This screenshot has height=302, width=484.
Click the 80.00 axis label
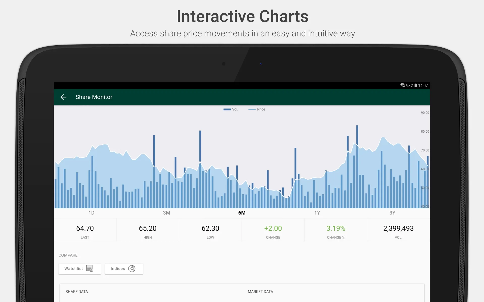pyautogui.click(x=425, y=131)
